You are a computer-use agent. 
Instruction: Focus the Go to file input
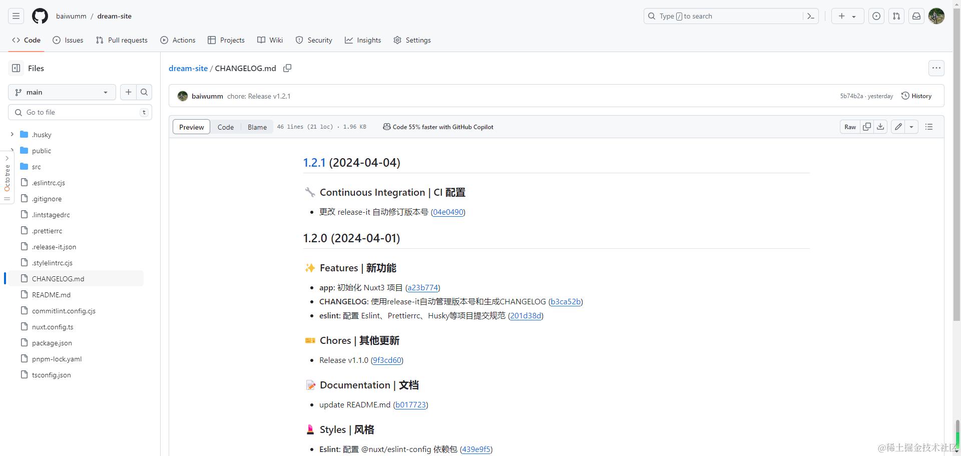(x=80, y=112)
